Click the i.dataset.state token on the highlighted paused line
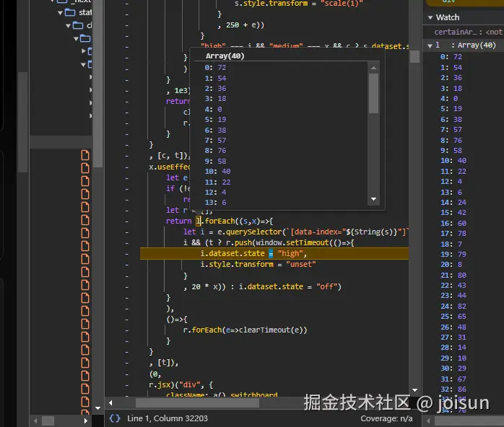This screenshot has width=504, height=427. click(233, 254)
